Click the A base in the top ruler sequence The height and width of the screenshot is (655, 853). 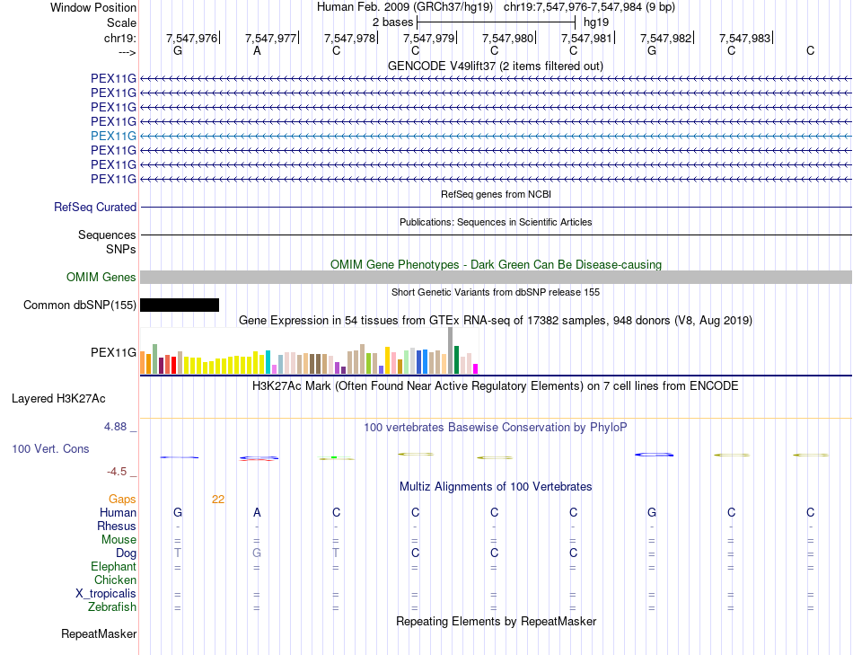[257, 50]
